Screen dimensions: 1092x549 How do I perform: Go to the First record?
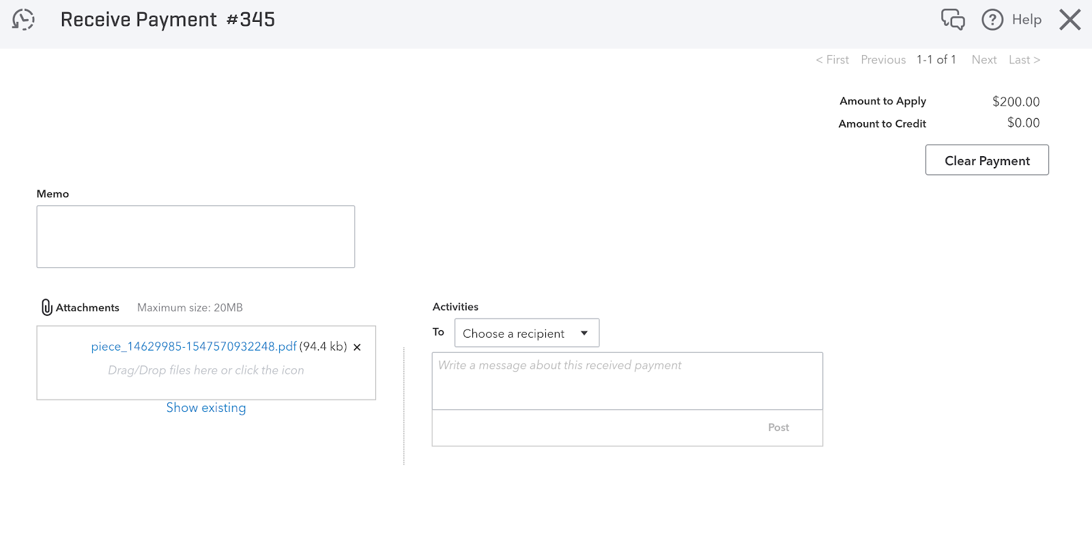[832, 60]
